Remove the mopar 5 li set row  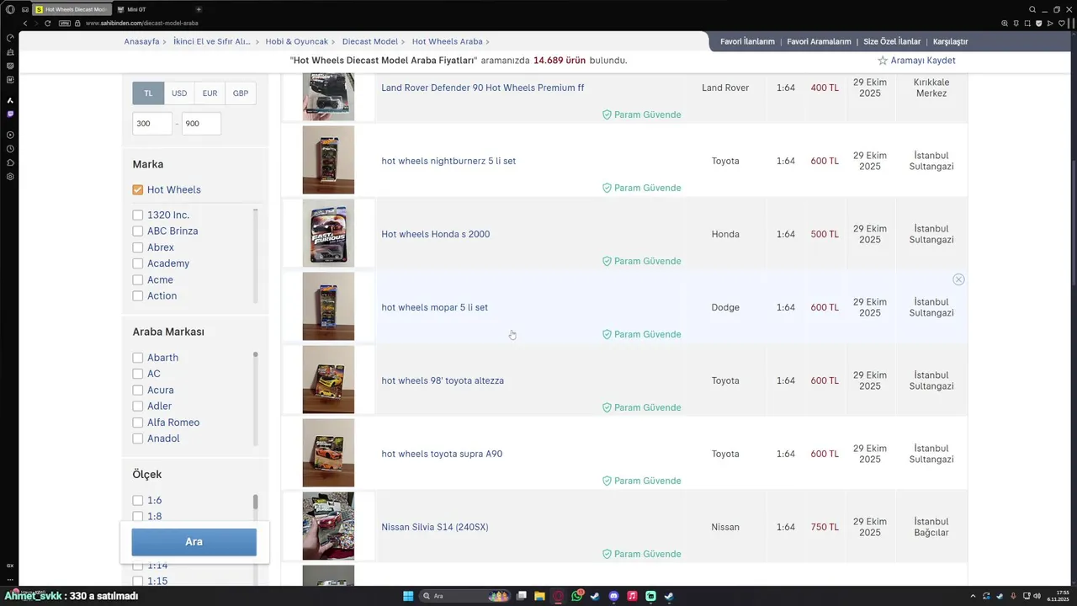coord(958,279)
